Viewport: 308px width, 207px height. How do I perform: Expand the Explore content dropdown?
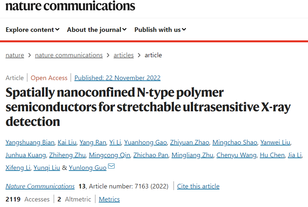(33, 30)
